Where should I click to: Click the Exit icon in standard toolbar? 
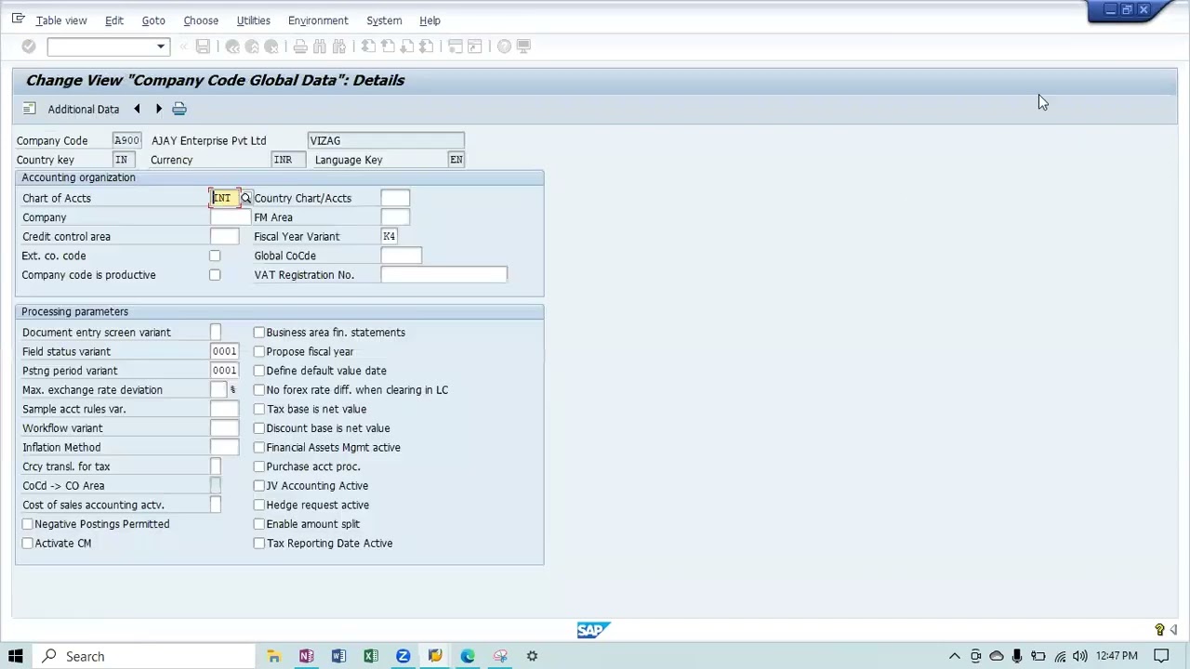252,46
